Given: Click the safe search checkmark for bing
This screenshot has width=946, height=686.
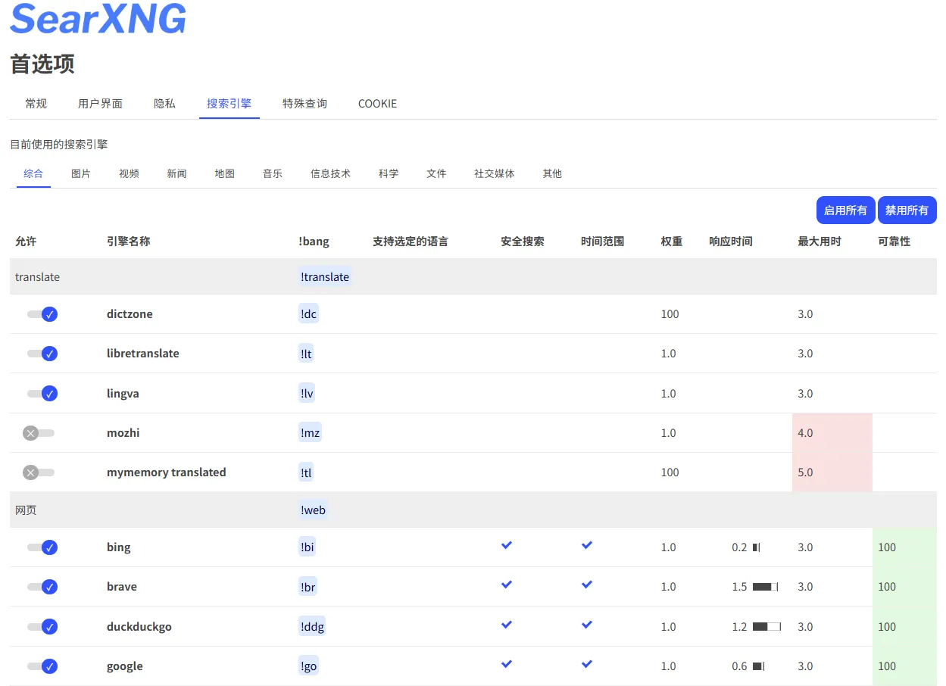Looking at the screenshot, I should [507, 545].
